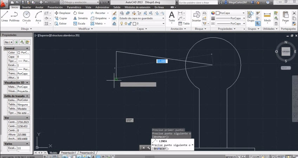Click the Recortar trim tool
This screenshot has height=158, width=298.
(x=98, y=13)
